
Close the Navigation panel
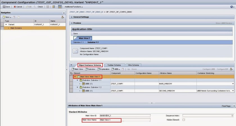(63, 13)
